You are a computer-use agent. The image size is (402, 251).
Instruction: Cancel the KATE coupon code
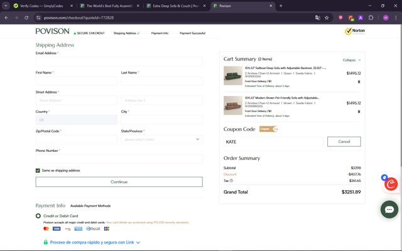tap(344, 142)
